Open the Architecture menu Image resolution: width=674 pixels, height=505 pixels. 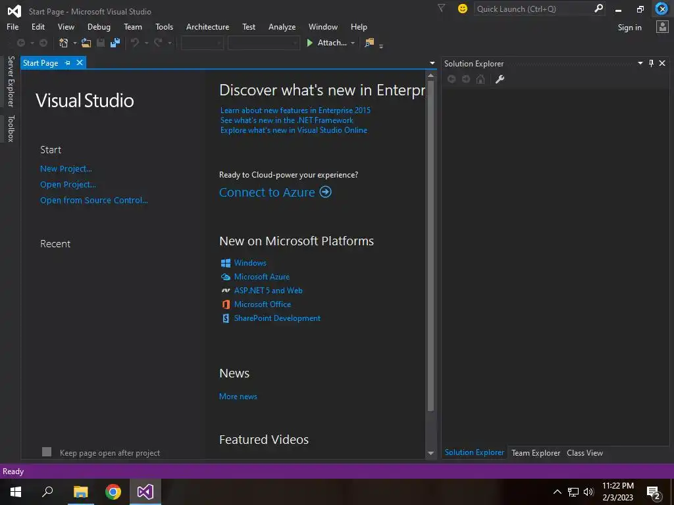(207, 26)
